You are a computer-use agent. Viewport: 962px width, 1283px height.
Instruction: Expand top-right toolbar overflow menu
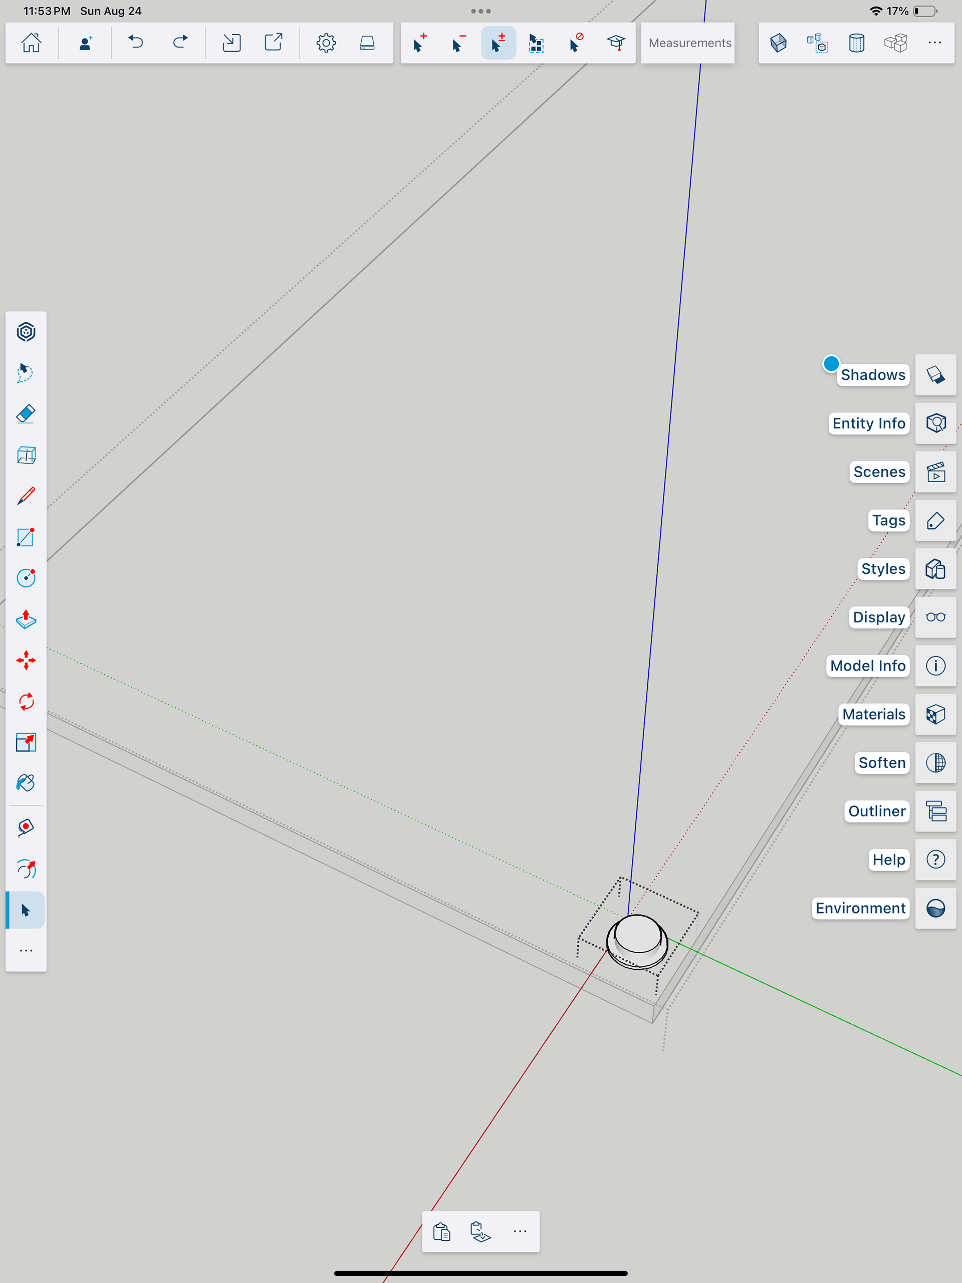coord(934,43)
